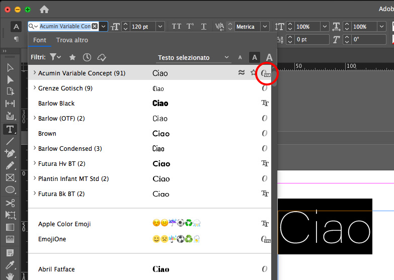Choose Brown font
The image size is (394, 280).
149,133
